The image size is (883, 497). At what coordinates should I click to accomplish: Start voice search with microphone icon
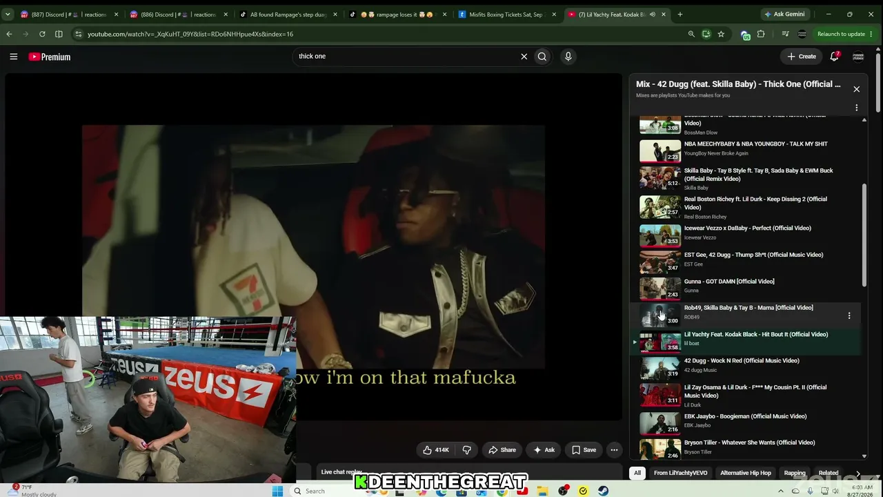(x=568, y=57)
